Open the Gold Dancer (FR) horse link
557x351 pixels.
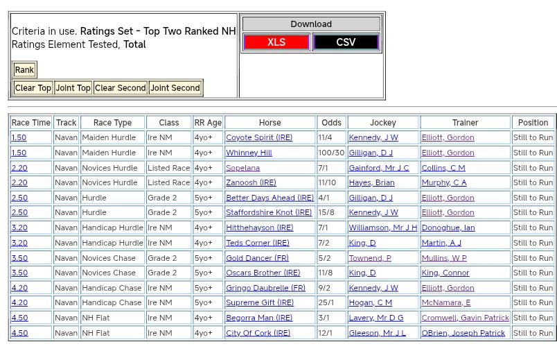click(257, 258)
